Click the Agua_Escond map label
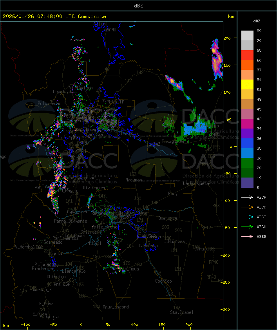The height and width of the screenshot is (330, 277). point(115,307)
